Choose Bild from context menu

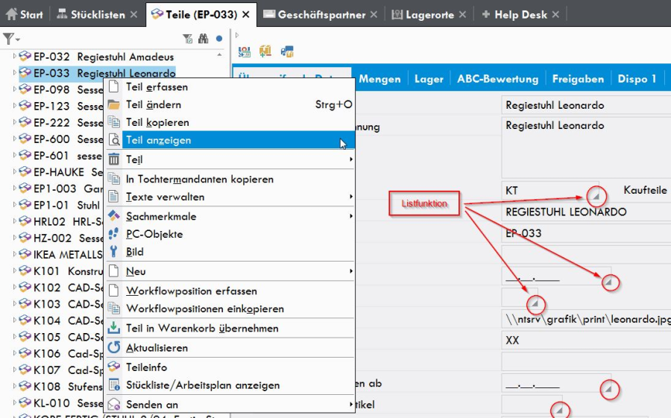230,252
